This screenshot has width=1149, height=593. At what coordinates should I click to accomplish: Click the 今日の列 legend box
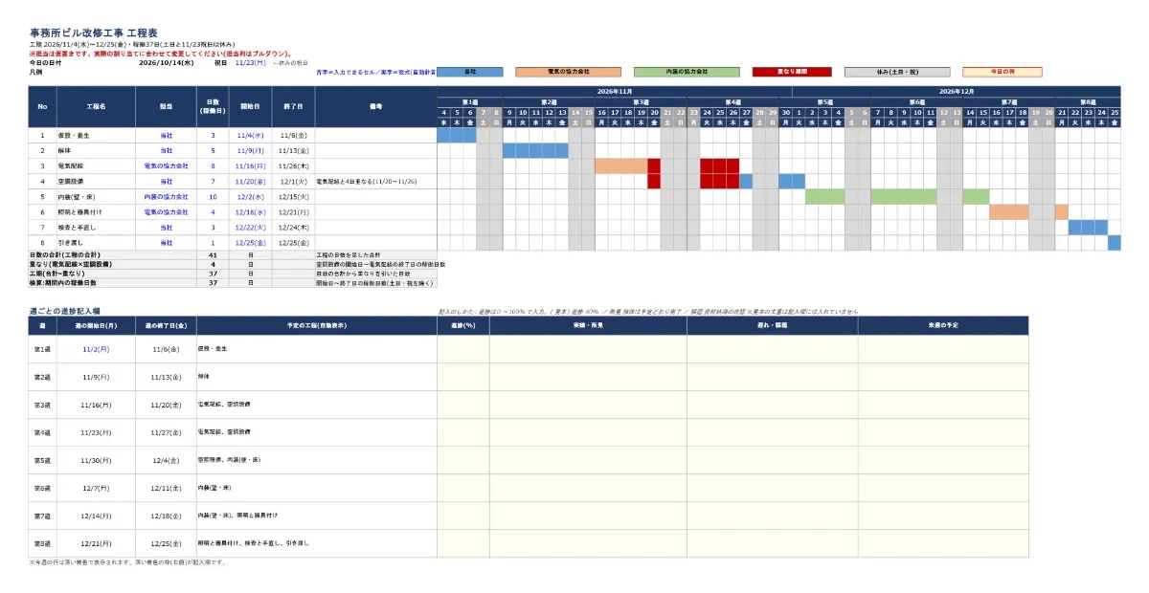click(x=1002, y=72)
